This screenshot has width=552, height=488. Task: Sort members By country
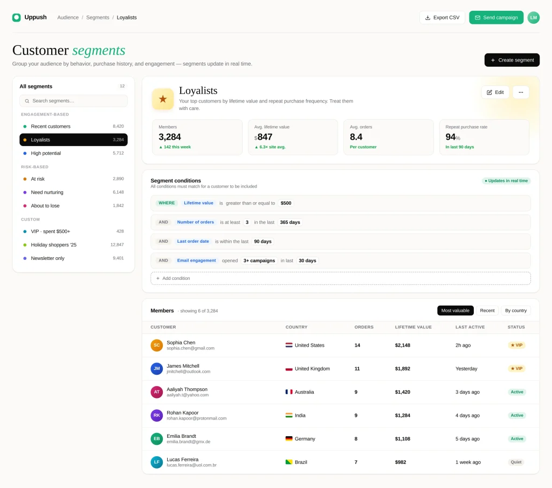click(x=516, y=311)
